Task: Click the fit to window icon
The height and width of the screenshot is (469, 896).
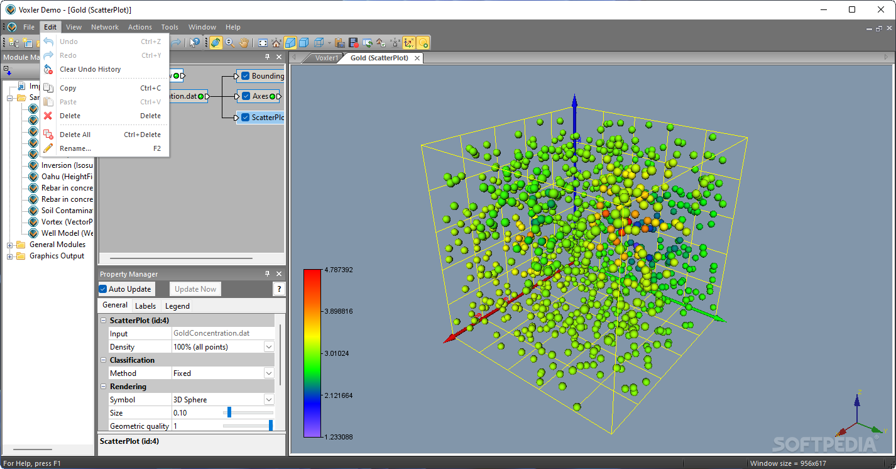Action: coord(263,42)
